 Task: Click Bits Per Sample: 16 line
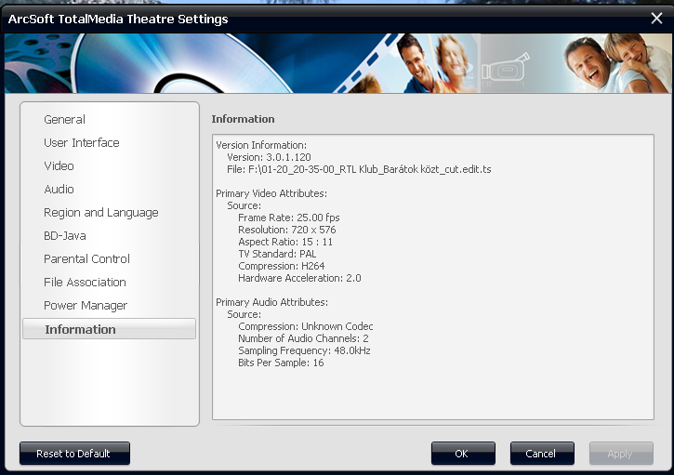pos(281,363)
